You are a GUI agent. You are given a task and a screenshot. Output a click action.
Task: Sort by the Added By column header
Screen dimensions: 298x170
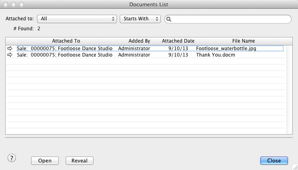pos(139,41)
